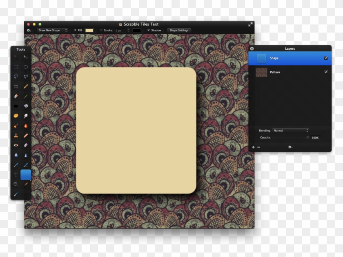
Task: Activate the Zoom magnifier tool
Action: click(x=16, y=184)
